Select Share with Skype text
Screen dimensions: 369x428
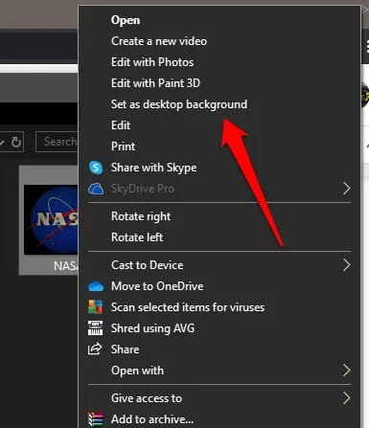[153, 168]
